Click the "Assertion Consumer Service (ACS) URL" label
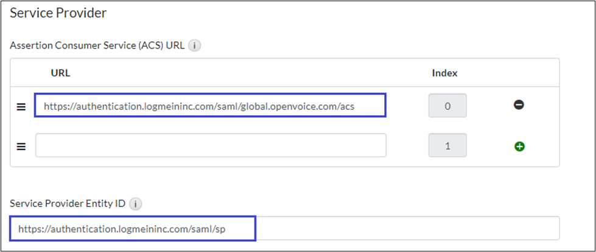The height and width of the screenshot is (252, 596). click(97, 46)
